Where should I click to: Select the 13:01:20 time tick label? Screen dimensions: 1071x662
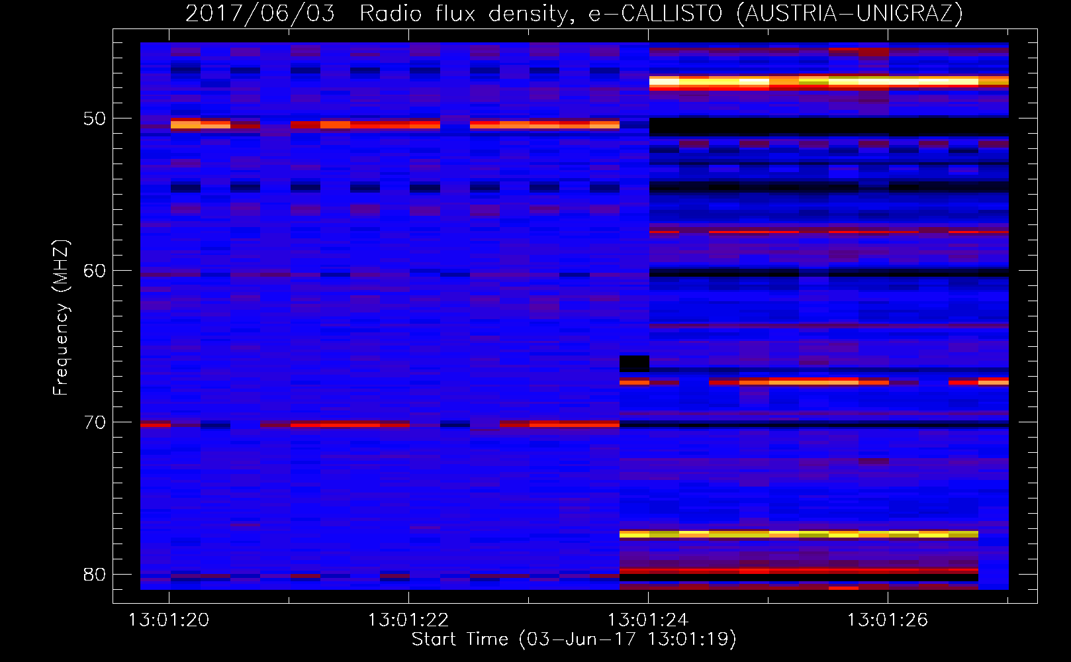pyautogui.click(x=169, y=620)
